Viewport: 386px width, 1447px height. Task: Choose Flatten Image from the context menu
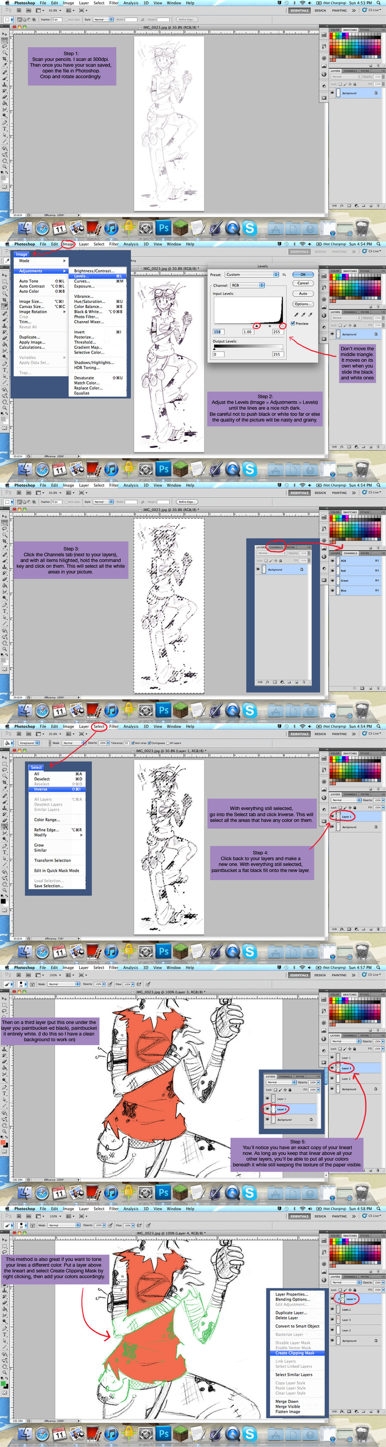pos(297,1411)
